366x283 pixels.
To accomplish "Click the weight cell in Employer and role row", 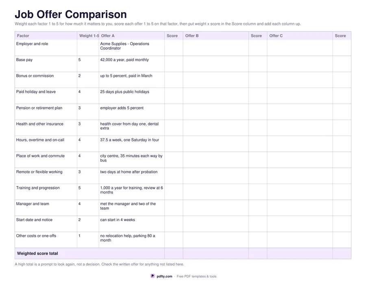I will [88, 48].
